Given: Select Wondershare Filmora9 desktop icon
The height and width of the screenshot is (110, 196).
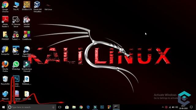Looking at the screenshot, I should (27, 67).
